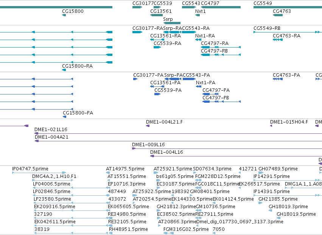Select the CG13561 gene label
The height and width of the screenshot is (235, 322).
click(x=161, y=11)
